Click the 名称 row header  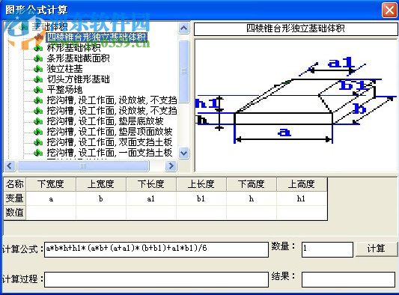(x=15, y=184)
